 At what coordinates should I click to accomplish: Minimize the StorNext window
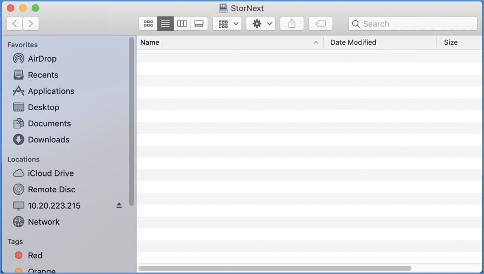click(x=23, y=8)
